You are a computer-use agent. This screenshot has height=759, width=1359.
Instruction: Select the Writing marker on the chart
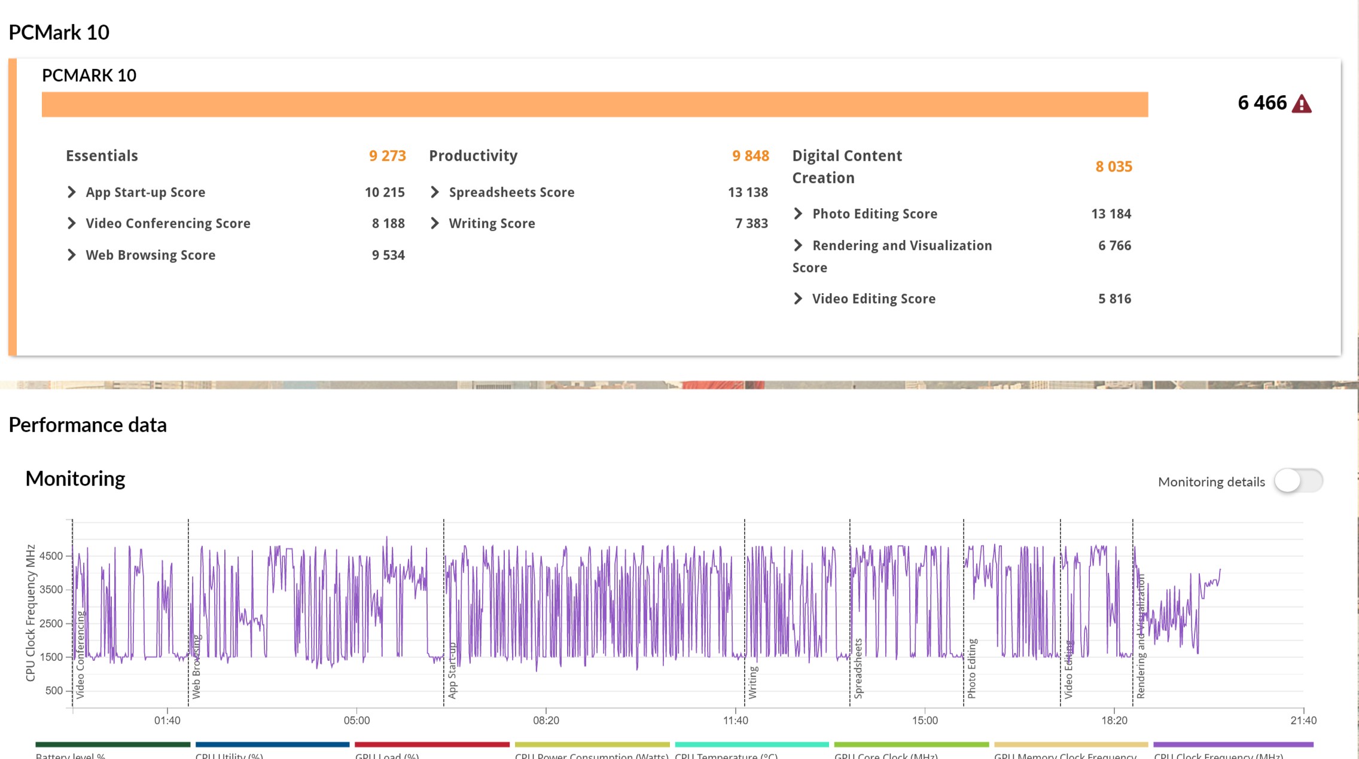[752, 682]
